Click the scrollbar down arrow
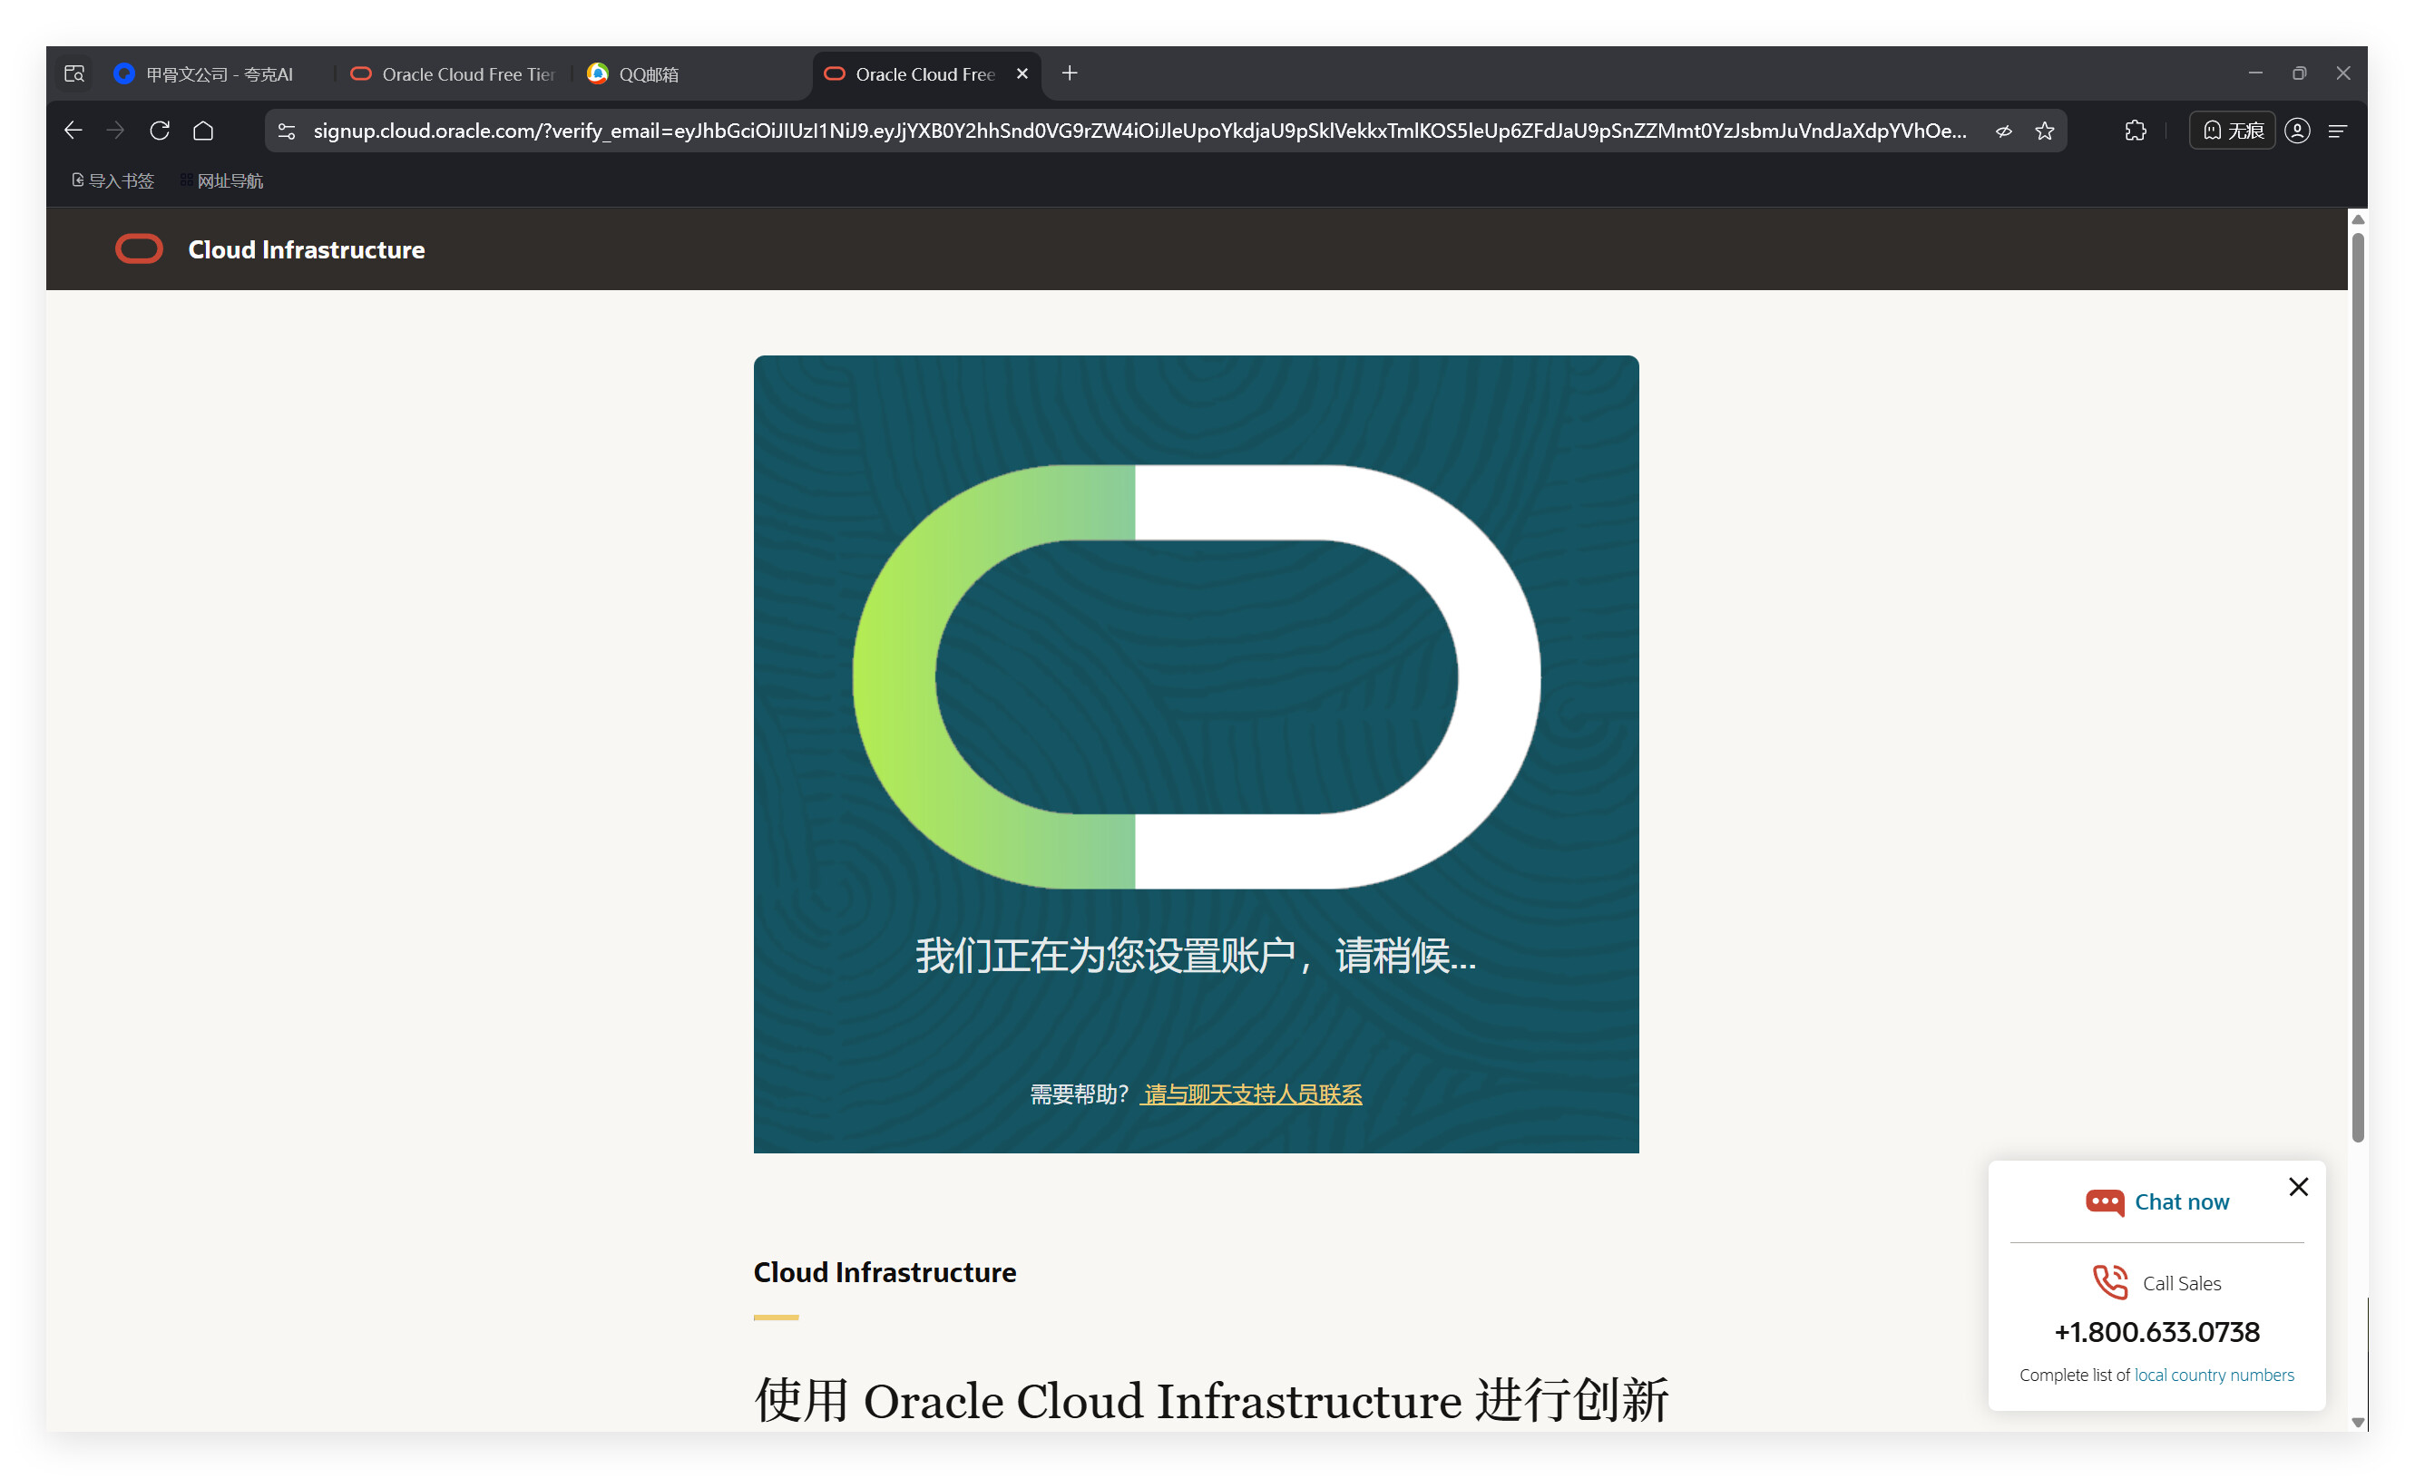Screen dimensions: 2415x1478 point(2358,1422)
